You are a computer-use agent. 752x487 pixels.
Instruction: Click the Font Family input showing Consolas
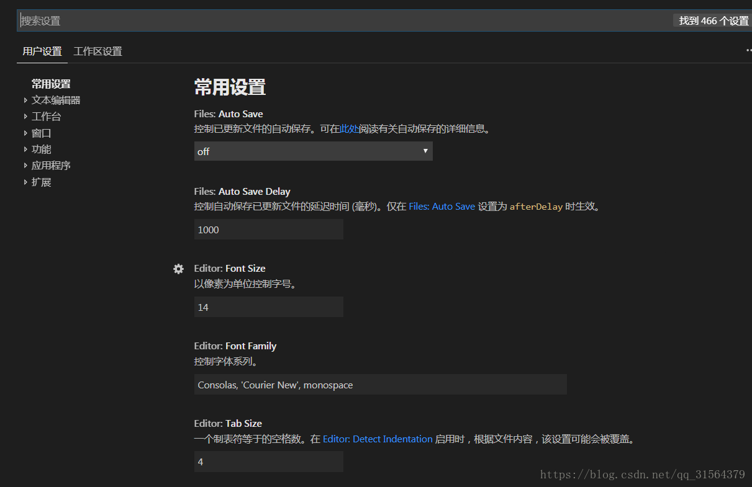click(380, 385)
